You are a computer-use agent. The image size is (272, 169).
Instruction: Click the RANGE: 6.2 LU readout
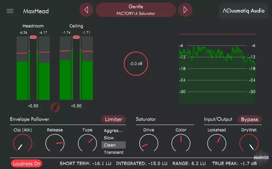(x=189, y=163)
